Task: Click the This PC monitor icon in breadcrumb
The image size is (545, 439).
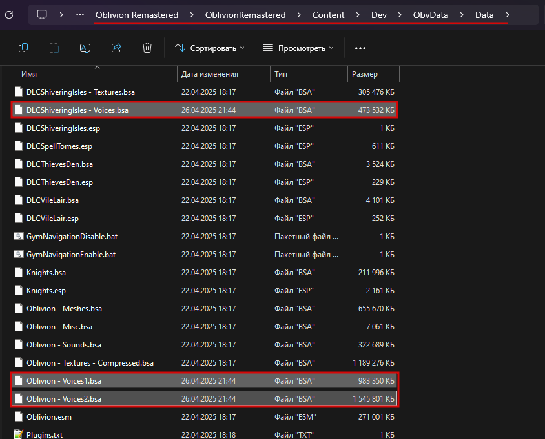Action: point(42,15)
